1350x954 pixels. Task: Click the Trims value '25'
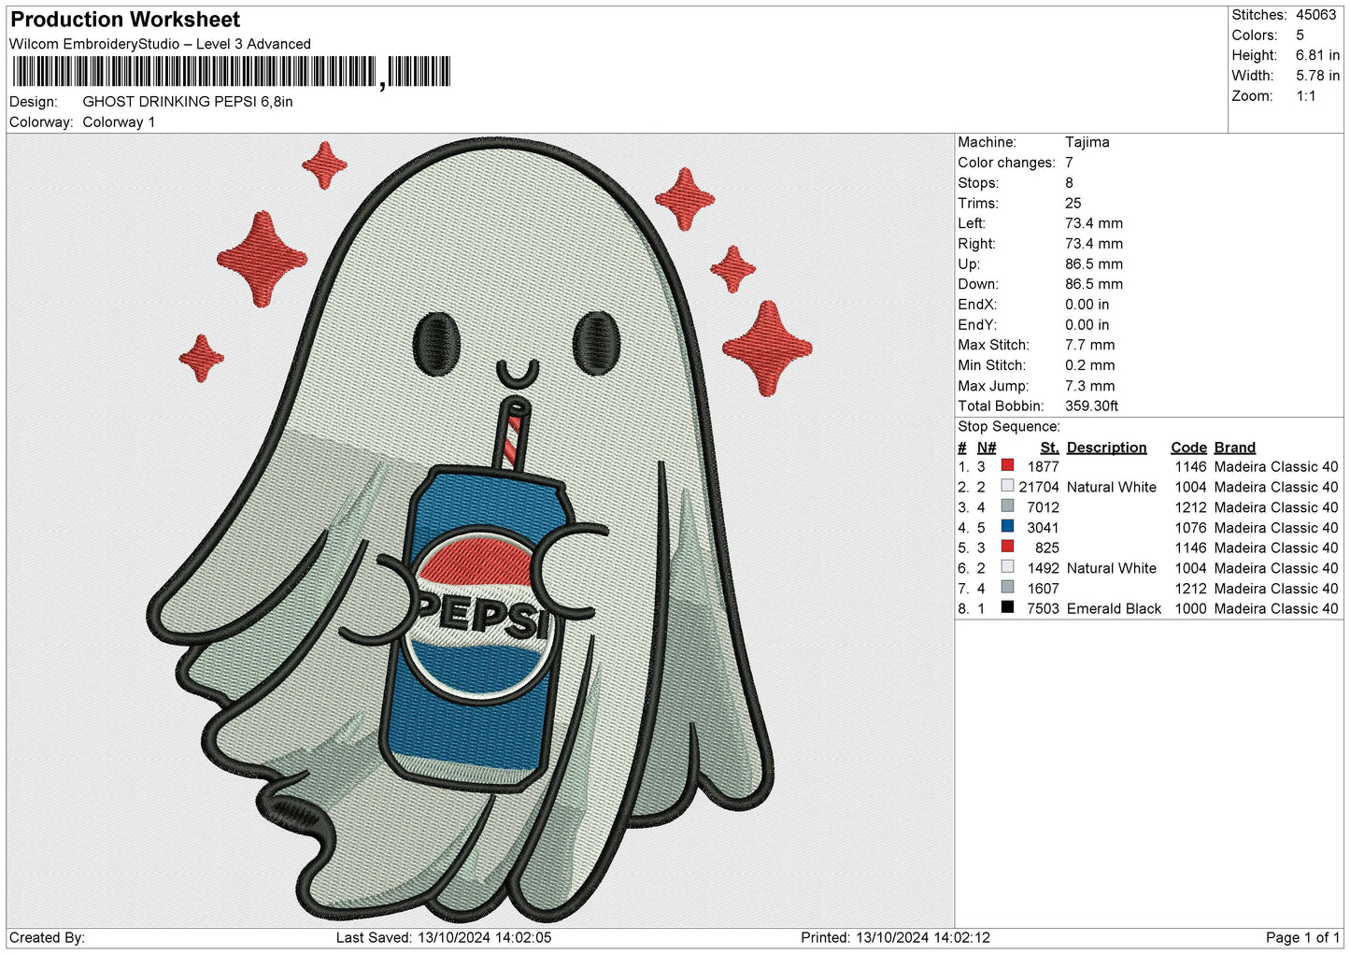pos(1073,204)
